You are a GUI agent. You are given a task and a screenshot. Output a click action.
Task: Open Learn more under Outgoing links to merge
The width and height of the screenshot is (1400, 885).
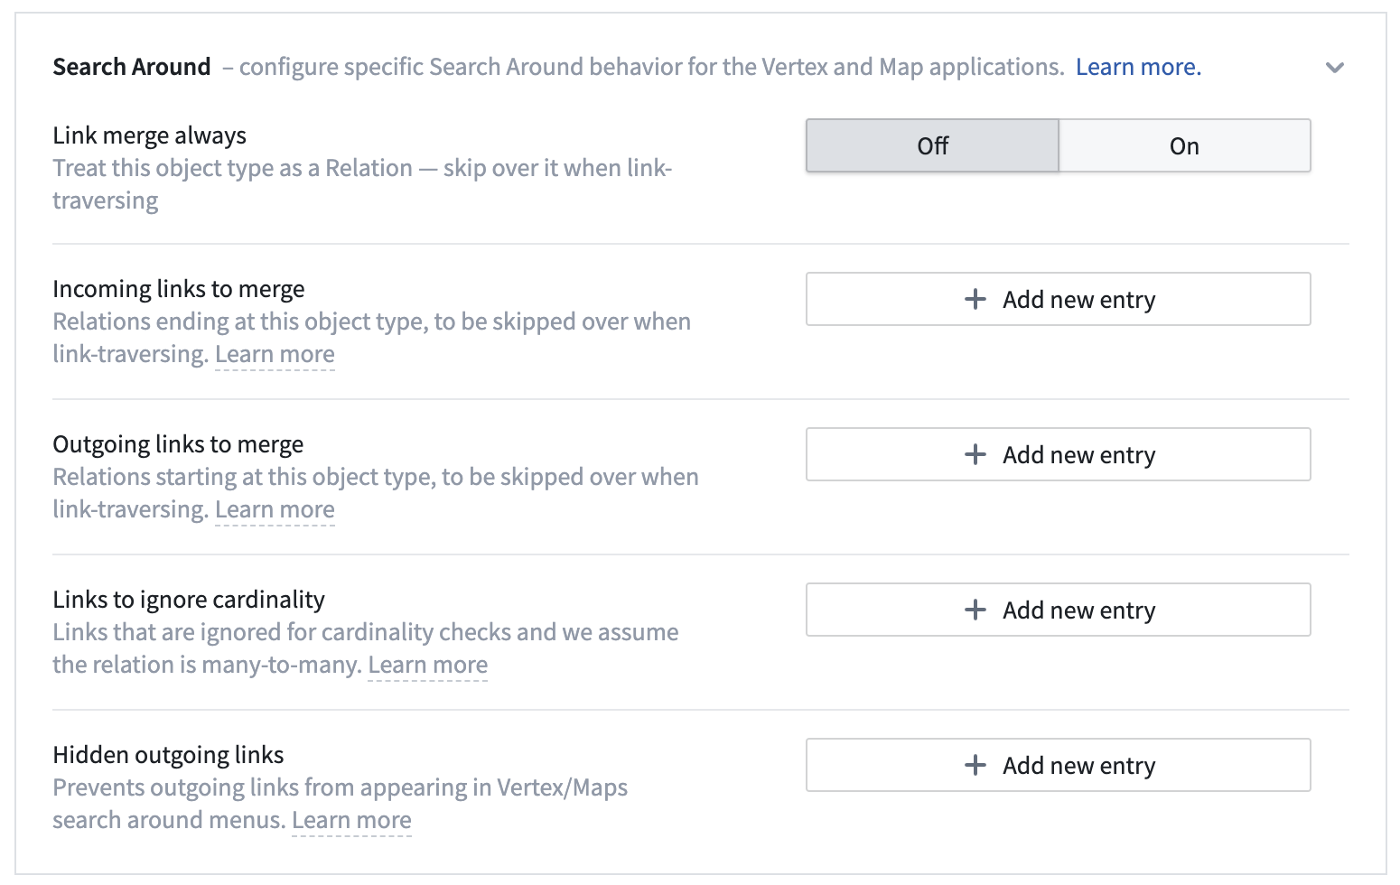pos(275,509)
